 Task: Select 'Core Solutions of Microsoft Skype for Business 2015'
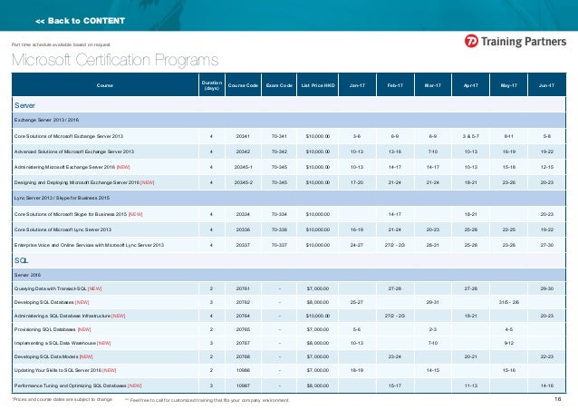click(78, 214)
